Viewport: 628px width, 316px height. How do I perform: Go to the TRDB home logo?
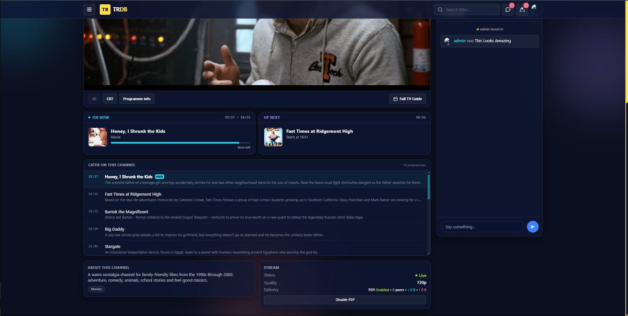(x=114, y=9)
